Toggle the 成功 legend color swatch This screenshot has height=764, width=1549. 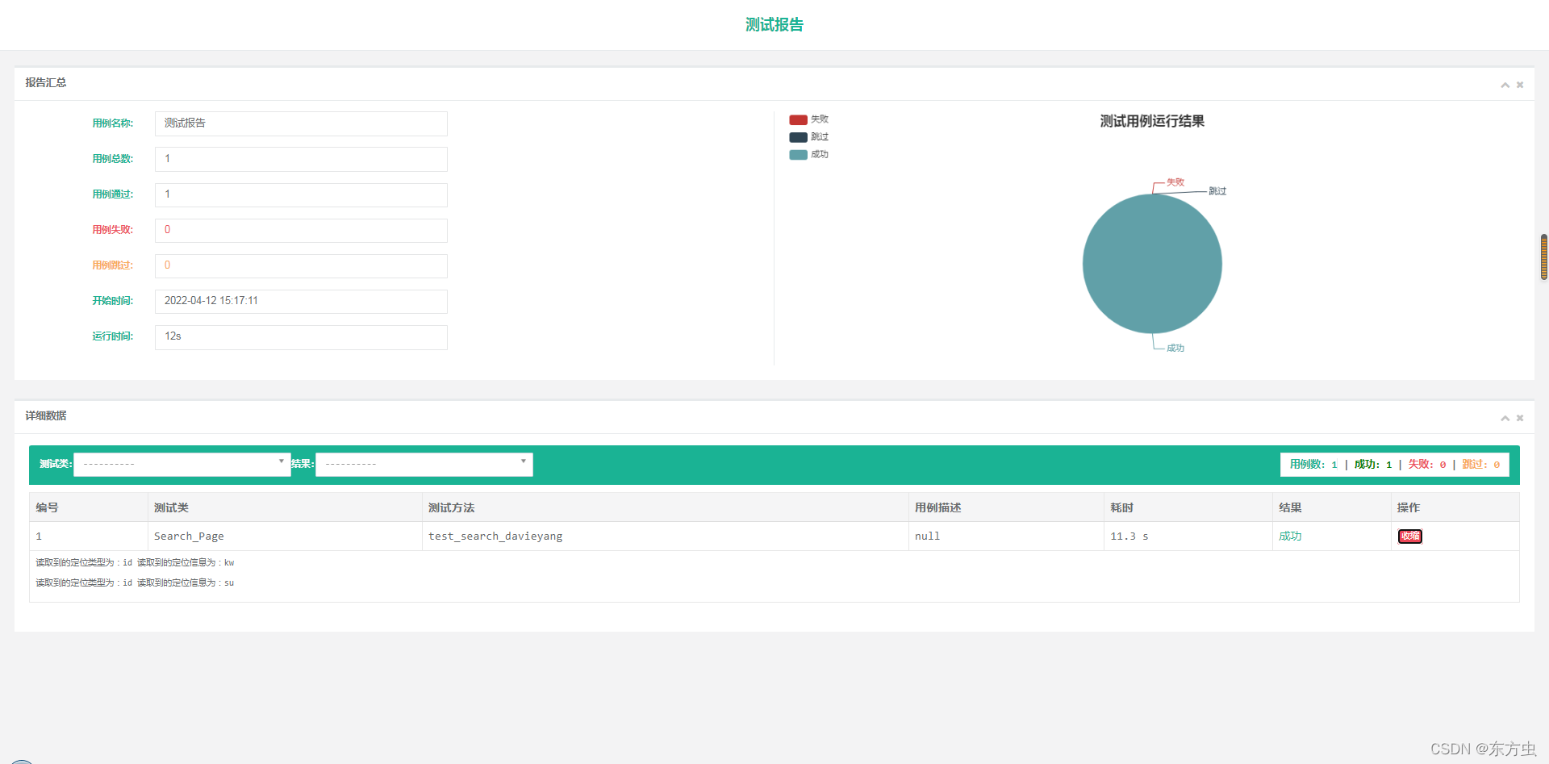(798, 155)
